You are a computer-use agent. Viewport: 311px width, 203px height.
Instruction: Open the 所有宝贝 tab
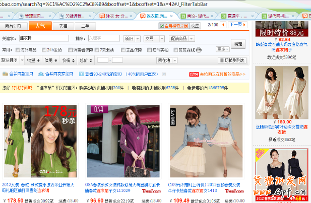13,25
